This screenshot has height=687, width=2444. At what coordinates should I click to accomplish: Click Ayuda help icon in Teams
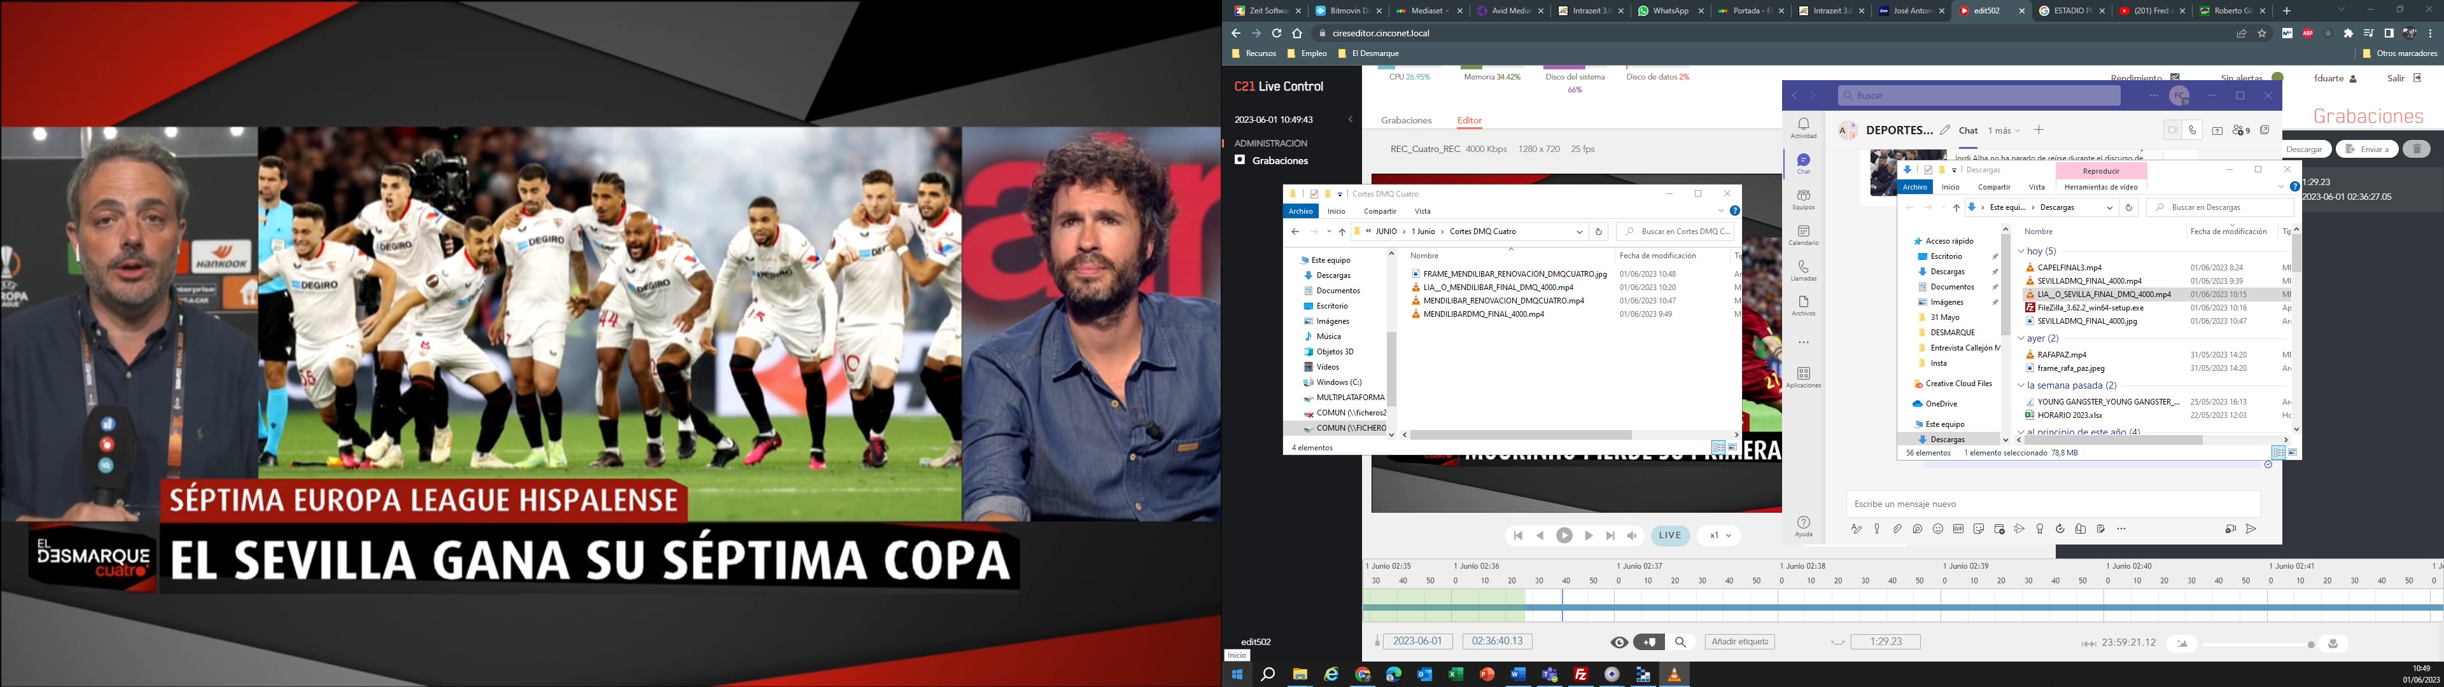1804,525
